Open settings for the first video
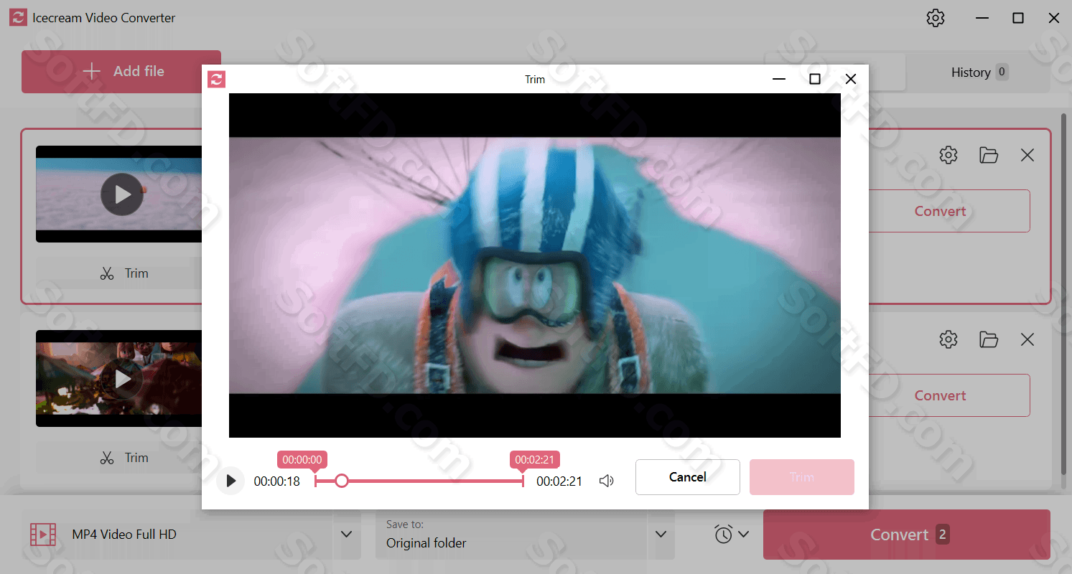1072x574 pixels. coord(949,155)
